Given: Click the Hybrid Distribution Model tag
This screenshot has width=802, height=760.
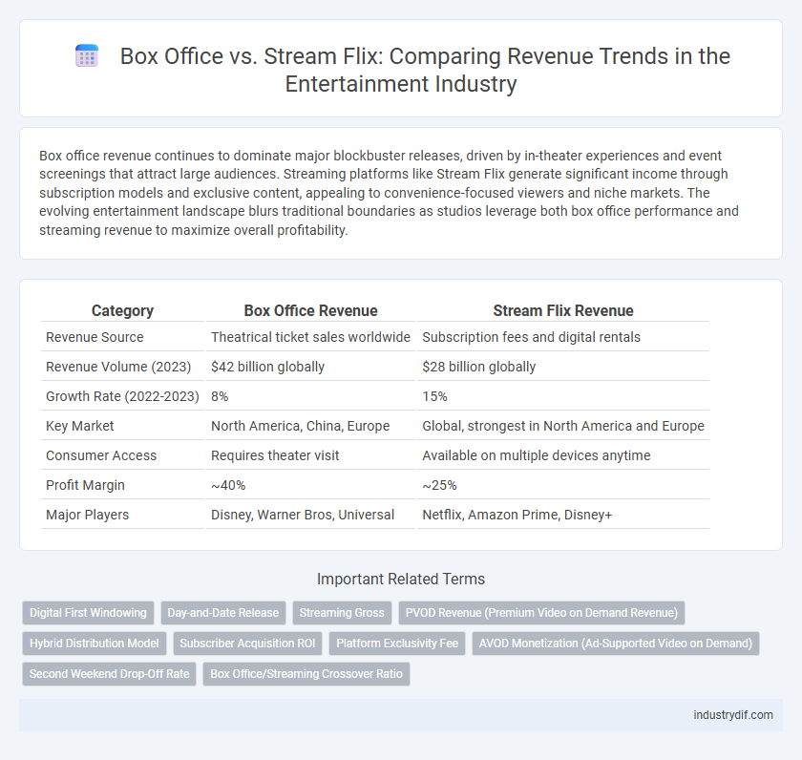Looking at the screenshot, I should coord(95,644).
